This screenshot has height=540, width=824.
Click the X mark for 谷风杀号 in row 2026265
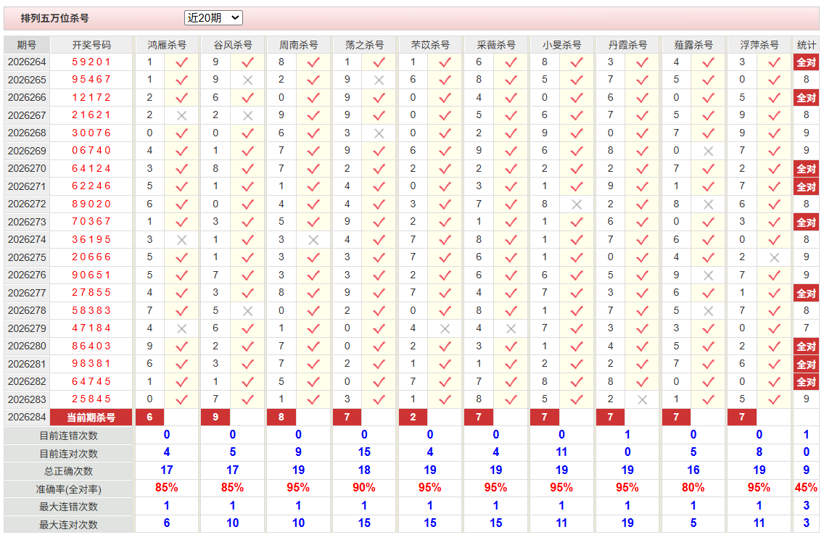(247, 80)
